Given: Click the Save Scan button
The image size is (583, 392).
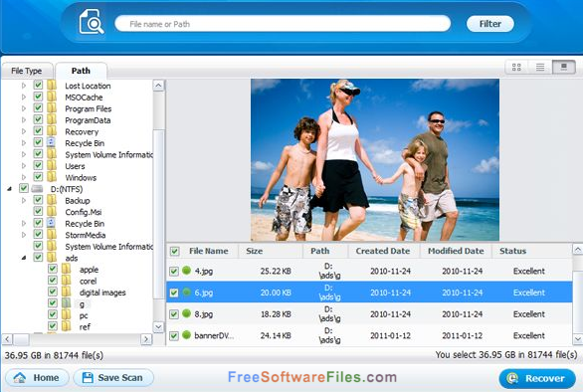Looking at the screenshot, I should tap(113, 378).
